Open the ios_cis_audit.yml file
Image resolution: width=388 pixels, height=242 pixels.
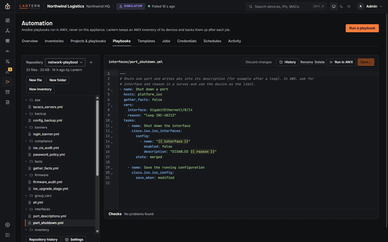tap(46, 148)
